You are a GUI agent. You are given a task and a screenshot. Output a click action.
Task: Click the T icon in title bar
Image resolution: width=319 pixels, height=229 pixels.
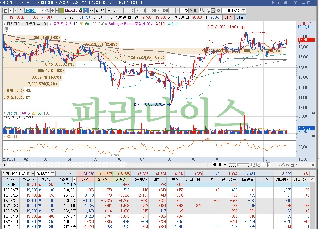pyautogui.click(x=291, y=2)
